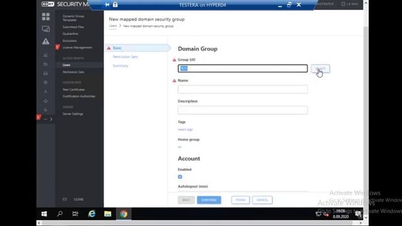Screen dimensions: 402x226
Task: Expand sidebar with the chevron arrow
Action: tap(52, 119)
